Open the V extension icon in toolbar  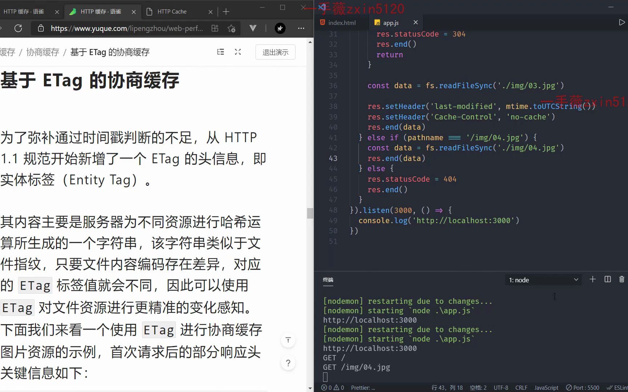tap(253, 28)
